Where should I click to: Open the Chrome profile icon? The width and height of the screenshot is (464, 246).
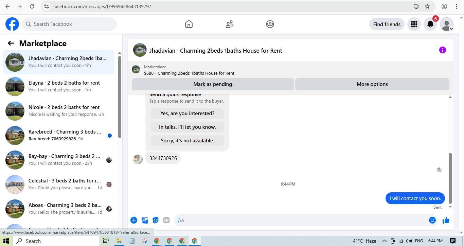[444, 6]
